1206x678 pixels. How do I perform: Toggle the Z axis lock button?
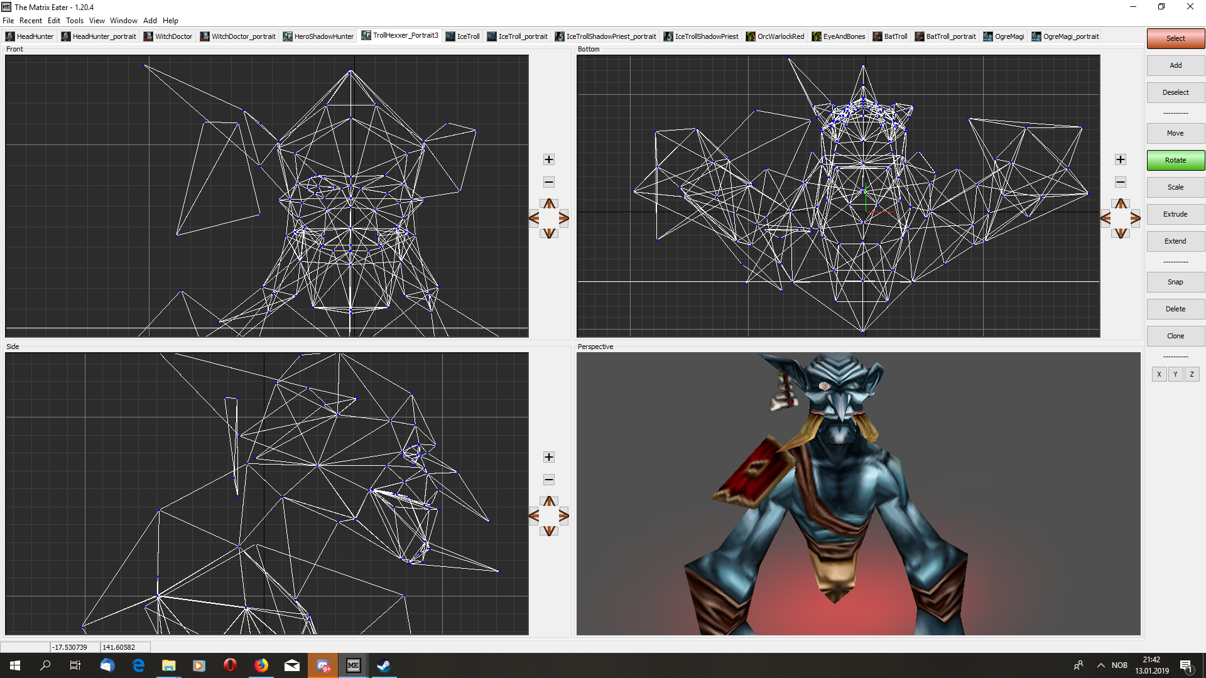pos(1192,374)
